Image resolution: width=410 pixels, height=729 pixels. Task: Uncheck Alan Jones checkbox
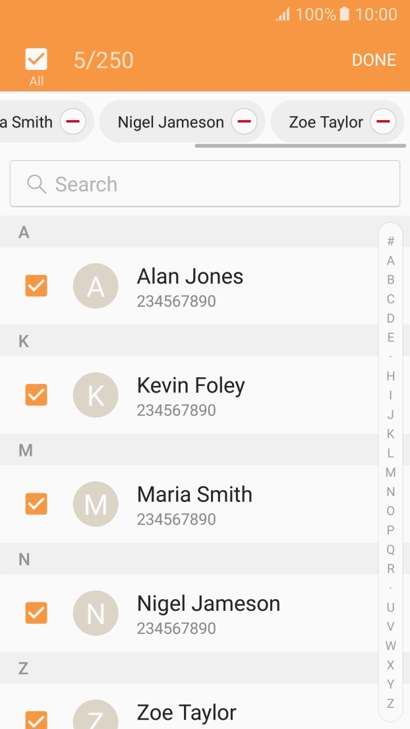[36, 286]
